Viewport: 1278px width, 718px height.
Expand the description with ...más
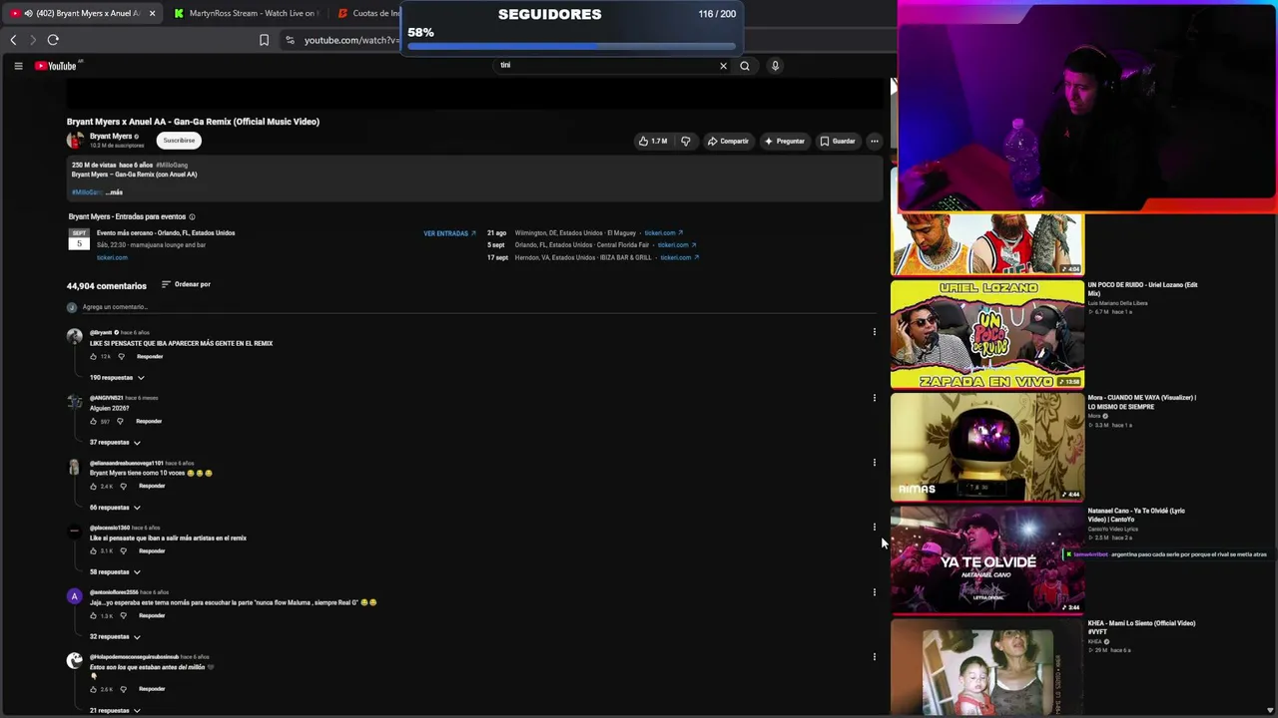pyautogui.click(x=114, y=192)
